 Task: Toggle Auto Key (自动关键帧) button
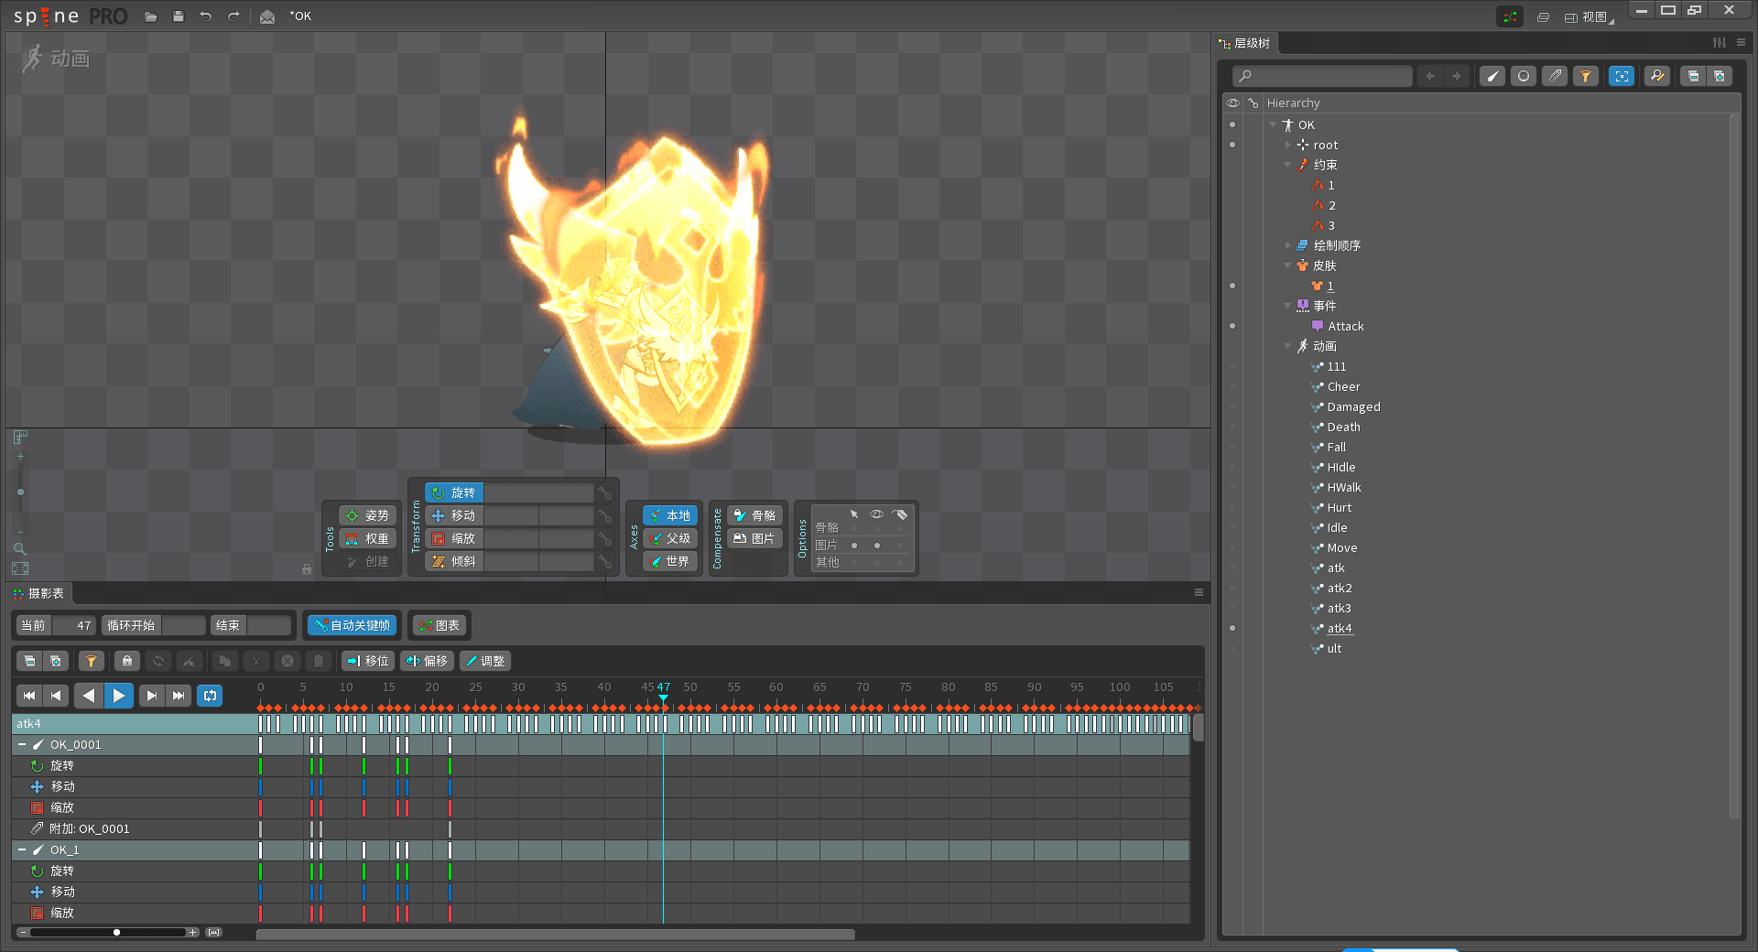[352, 625]
